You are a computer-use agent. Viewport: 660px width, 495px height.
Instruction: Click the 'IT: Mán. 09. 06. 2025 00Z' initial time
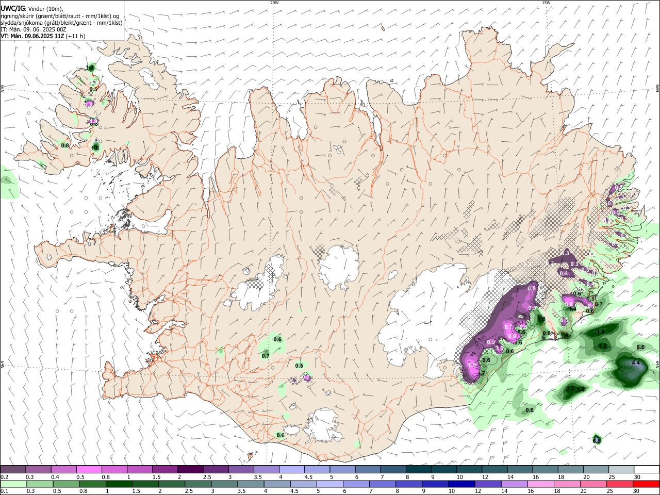[x=34, y=29]
